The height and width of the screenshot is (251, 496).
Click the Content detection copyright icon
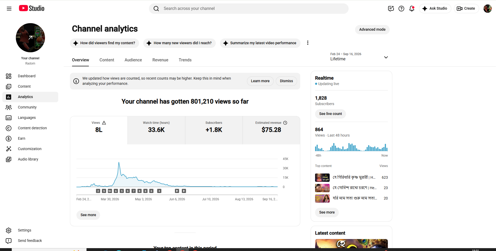[9, 128]
